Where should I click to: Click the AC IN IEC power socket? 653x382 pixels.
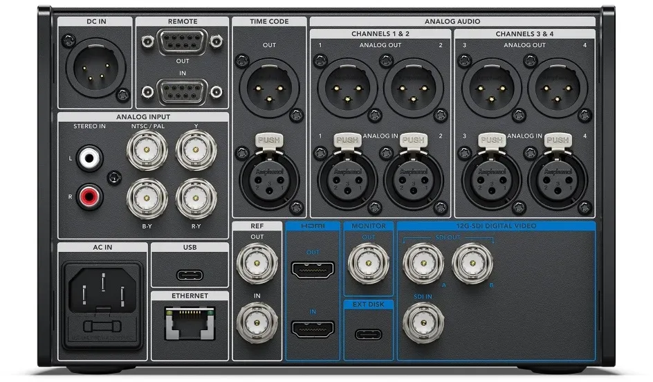(x=102, y=290)
